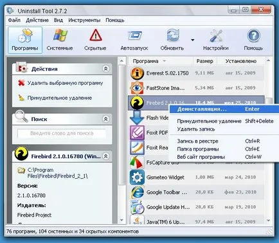Select the Google Update H... row
The width and height of the screenshot is (279, 243).
(196, 207)
